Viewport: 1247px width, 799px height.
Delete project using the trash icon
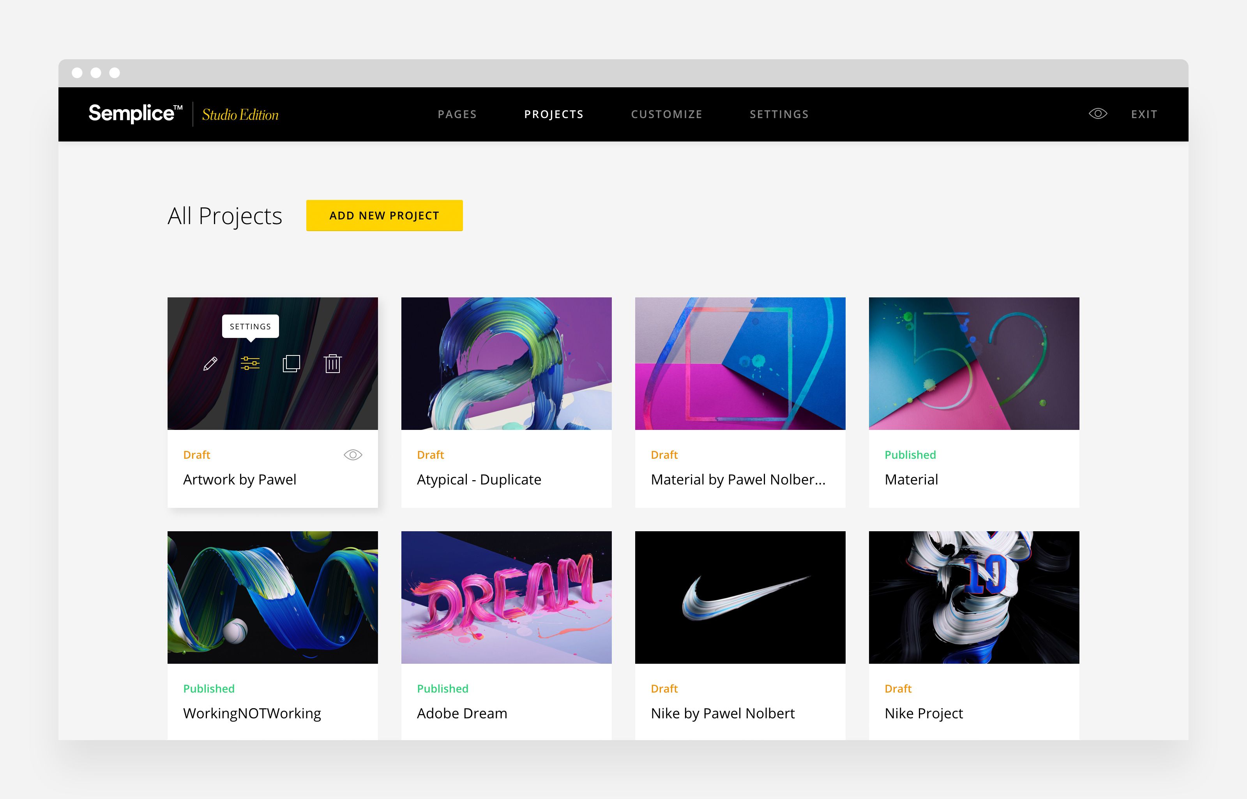tap(332, 363)
